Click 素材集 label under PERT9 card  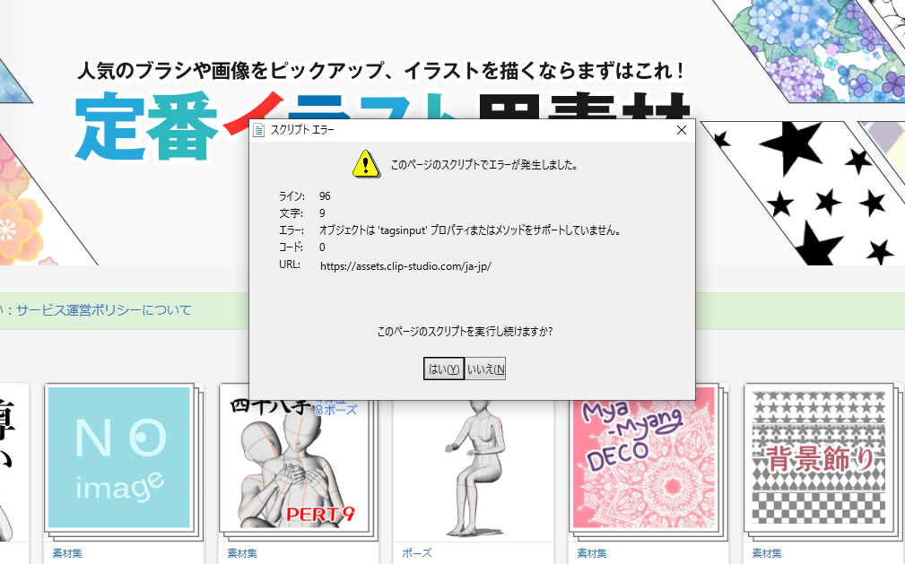point(242,553)
